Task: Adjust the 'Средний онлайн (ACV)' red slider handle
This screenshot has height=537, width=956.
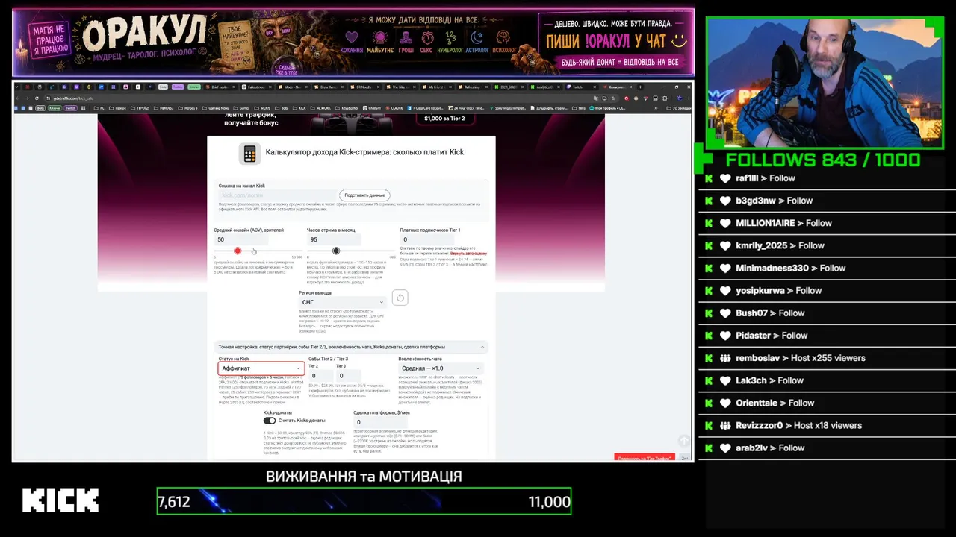Action: click(238, 251)
